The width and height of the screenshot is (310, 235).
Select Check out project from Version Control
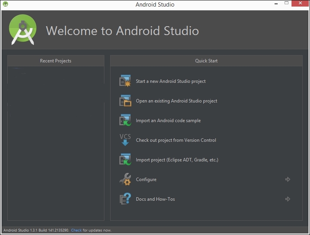point(176,140)
